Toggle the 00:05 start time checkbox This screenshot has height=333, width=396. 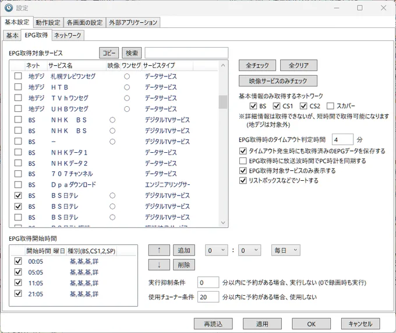18,261
